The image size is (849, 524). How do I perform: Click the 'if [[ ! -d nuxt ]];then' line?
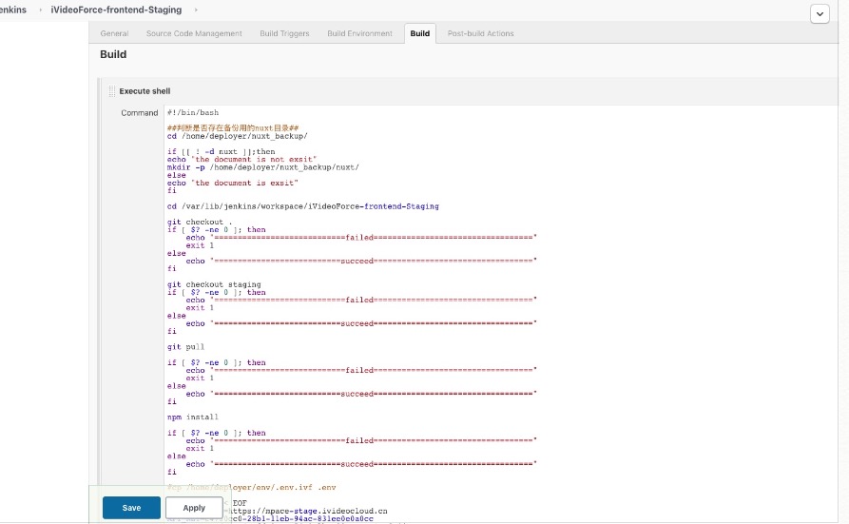[x=221, y=152]
